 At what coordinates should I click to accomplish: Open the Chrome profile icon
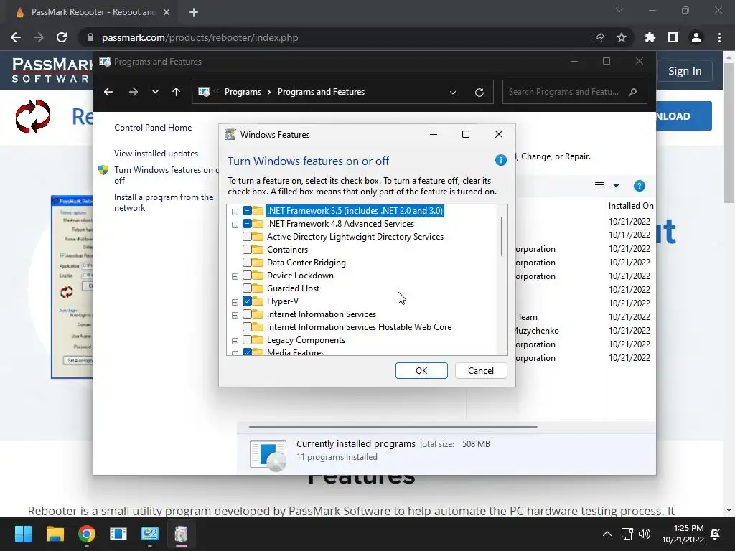[x=696, y=37]
